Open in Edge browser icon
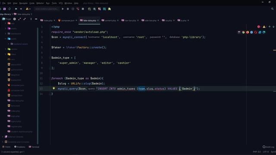 pyautogui.click(x=264, y=32)
